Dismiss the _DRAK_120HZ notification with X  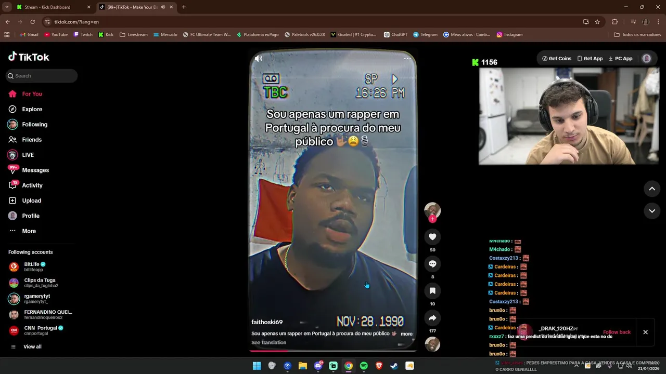645,332
